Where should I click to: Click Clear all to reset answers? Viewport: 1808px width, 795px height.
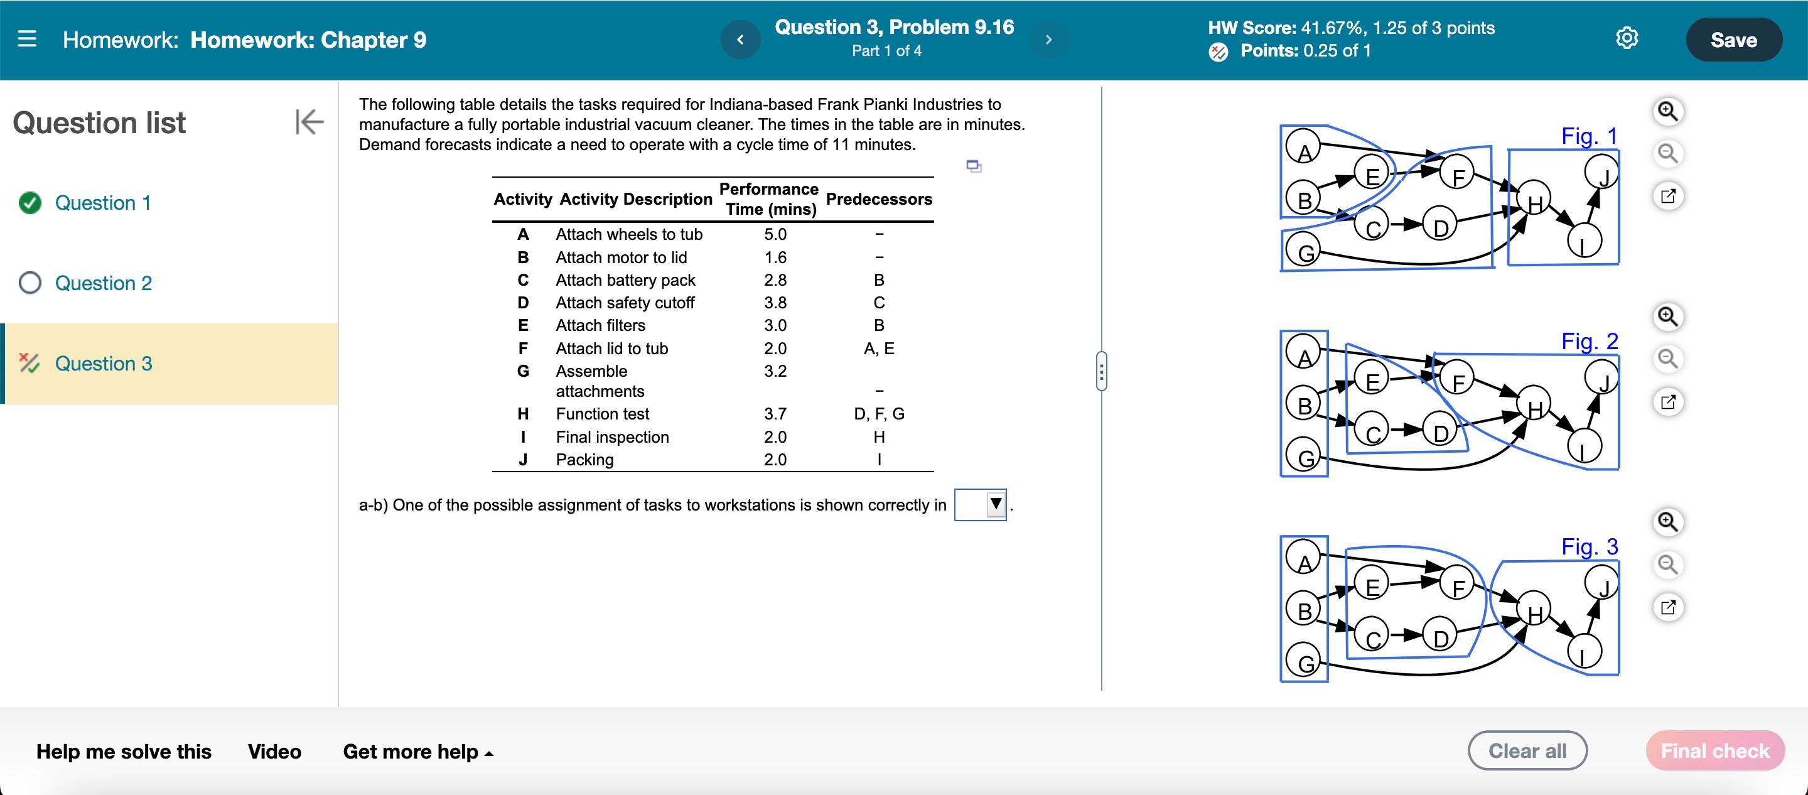pos(1528,750)
